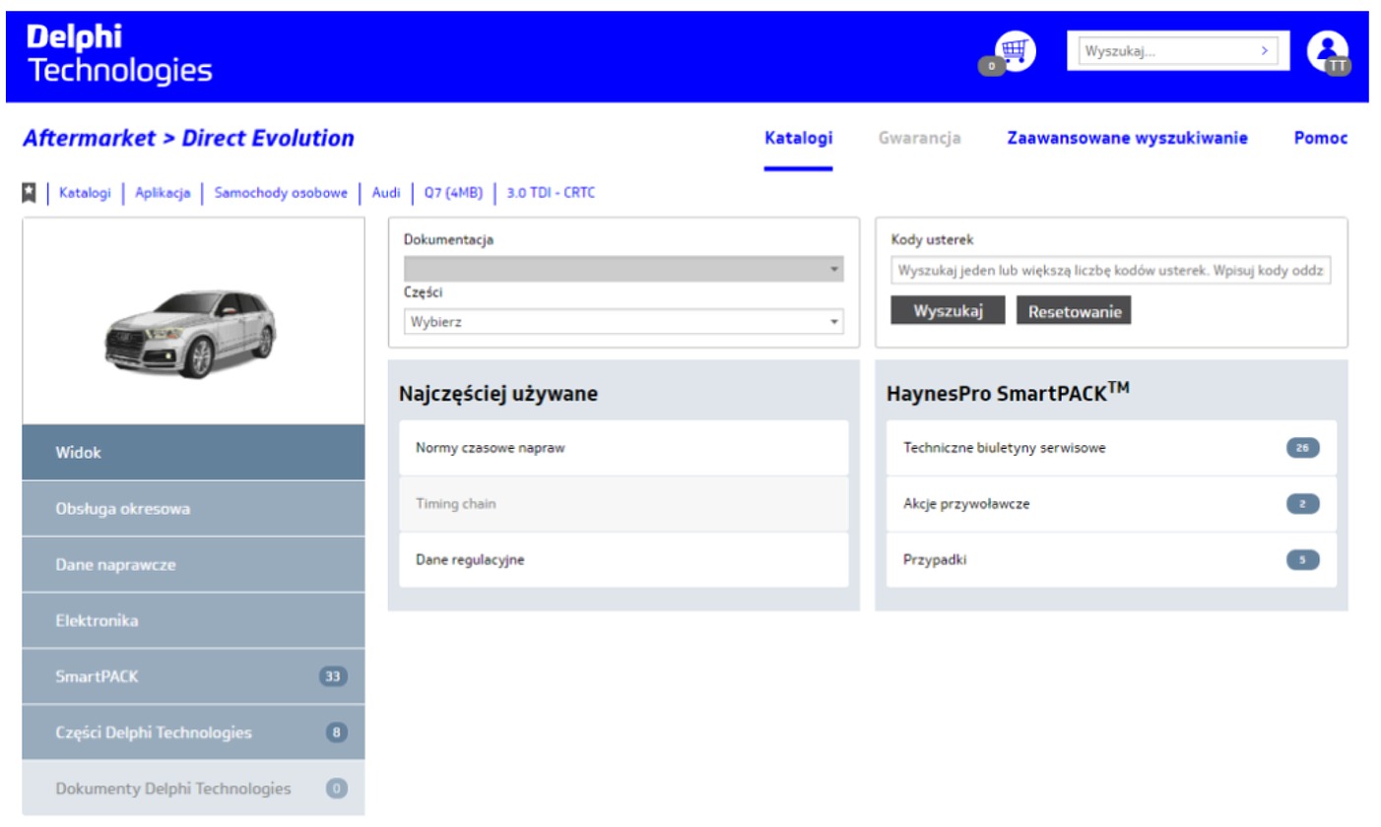Open the Części Wybierz dropdown

(x=624, y=321)
